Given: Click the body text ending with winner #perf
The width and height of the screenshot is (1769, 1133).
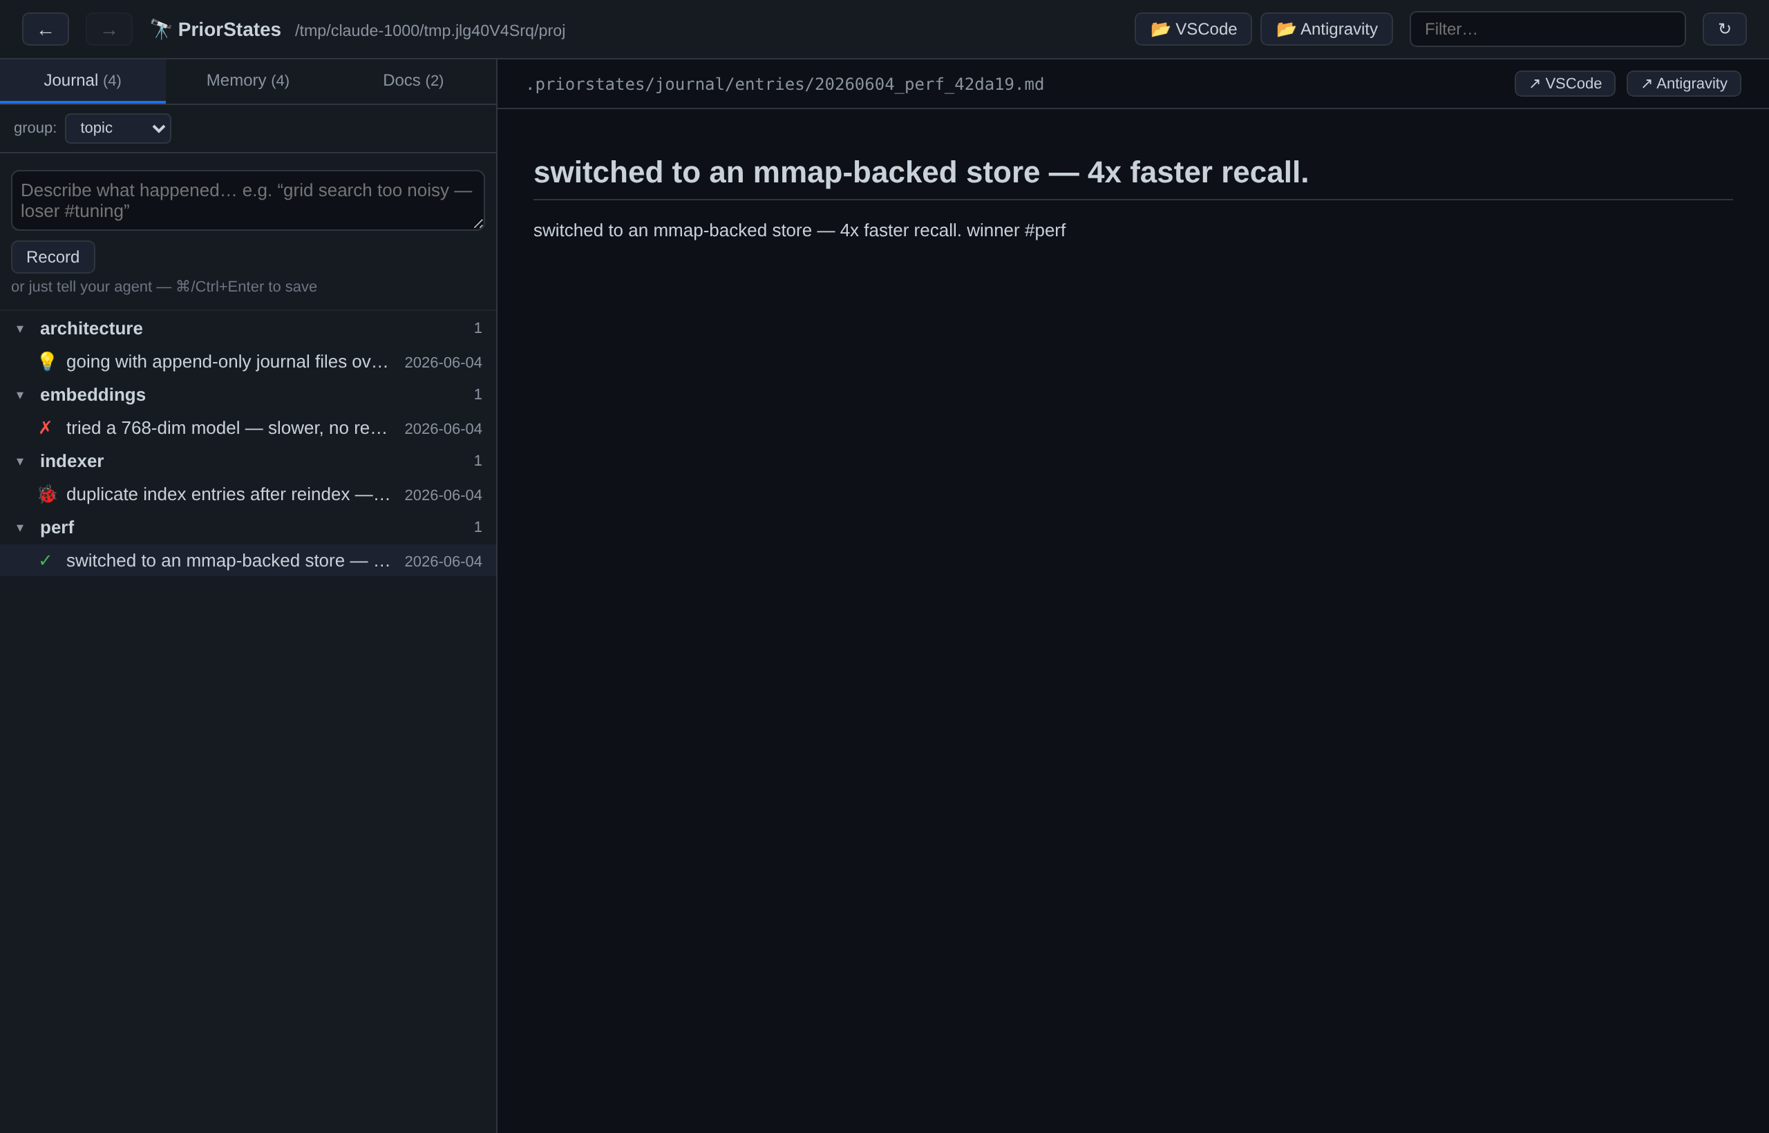Looking at the screenshot, I should click(x=799, y=230).
